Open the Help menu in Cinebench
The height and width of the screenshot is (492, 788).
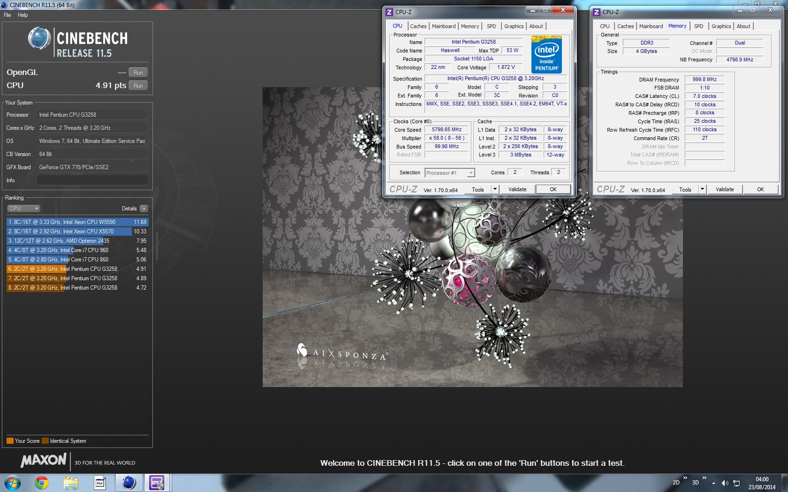(x=23, y=15)
